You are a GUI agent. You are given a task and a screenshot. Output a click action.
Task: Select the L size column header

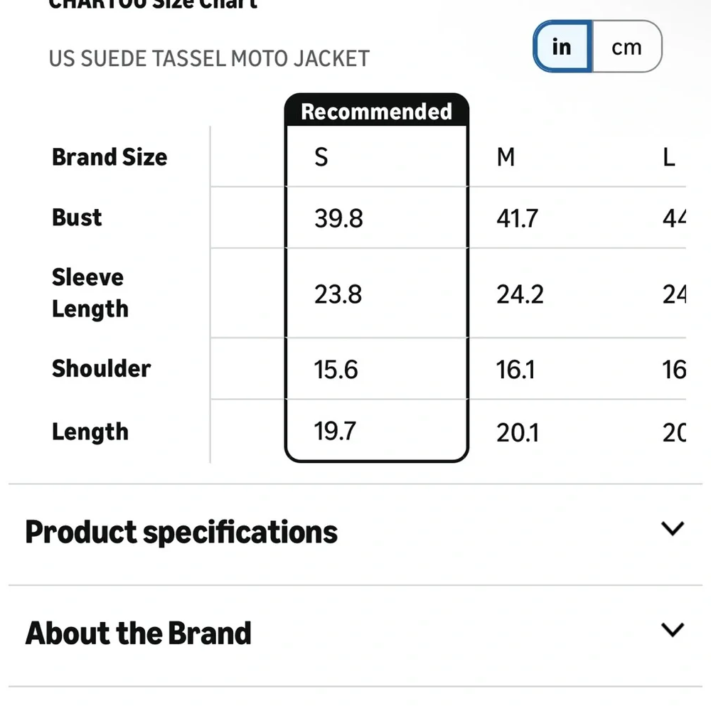669,157
